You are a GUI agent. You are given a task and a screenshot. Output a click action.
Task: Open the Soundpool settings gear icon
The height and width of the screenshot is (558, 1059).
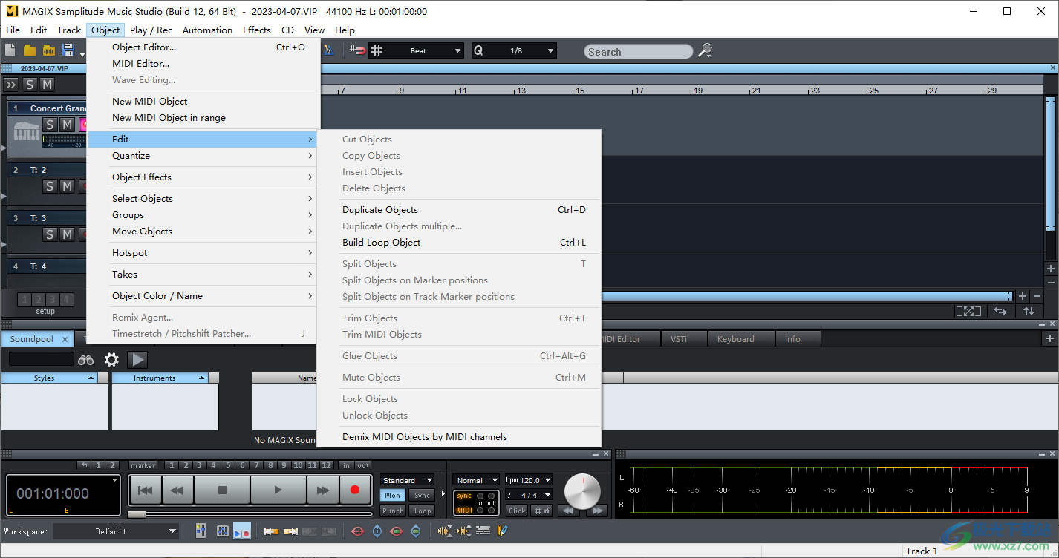pos(111,361)
